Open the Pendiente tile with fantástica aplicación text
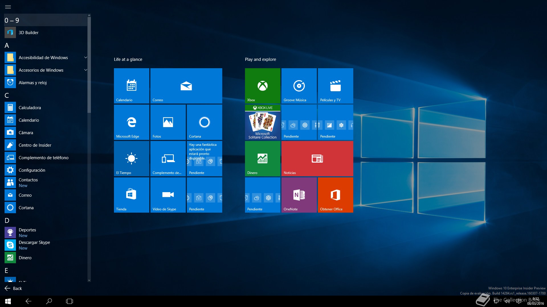This screenshot has width=547, height=307. coord(205,159)
